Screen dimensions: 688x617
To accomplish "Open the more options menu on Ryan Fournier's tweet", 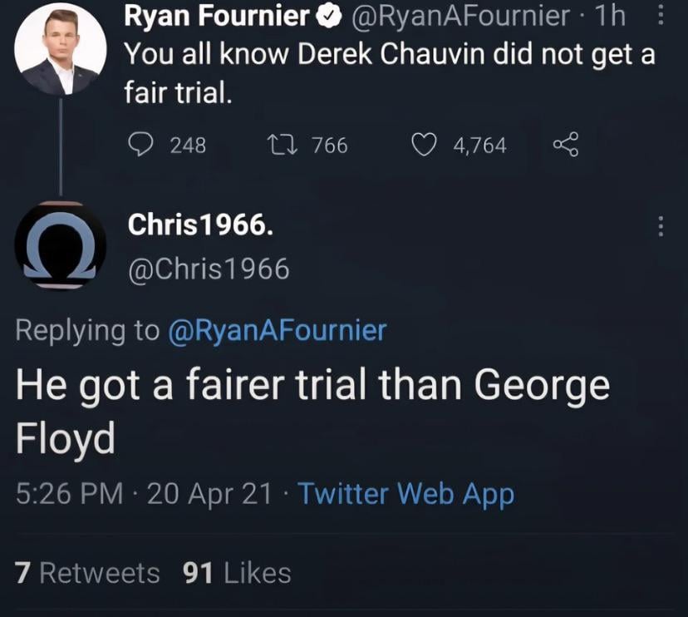I will click(661, 15).
